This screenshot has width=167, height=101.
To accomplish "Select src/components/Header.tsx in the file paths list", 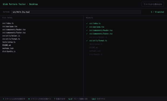I will click(x=14, y=30).
